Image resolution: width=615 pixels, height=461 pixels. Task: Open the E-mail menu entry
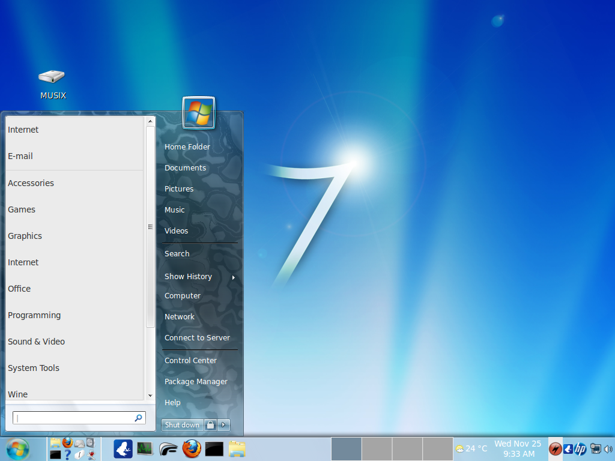click(74, 156)
